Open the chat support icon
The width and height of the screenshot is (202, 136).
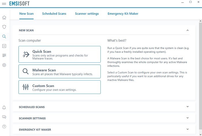pos(4,117)
